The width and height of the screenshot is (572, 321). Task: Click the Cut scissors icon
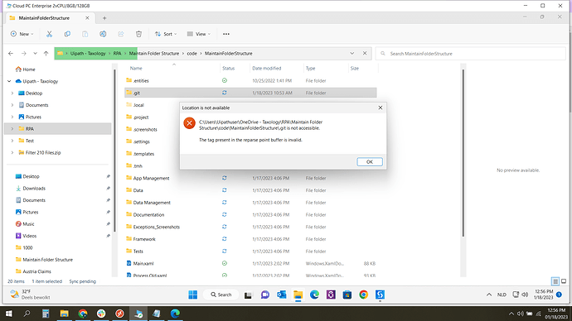pyautogui.click(x=49, y=34)
